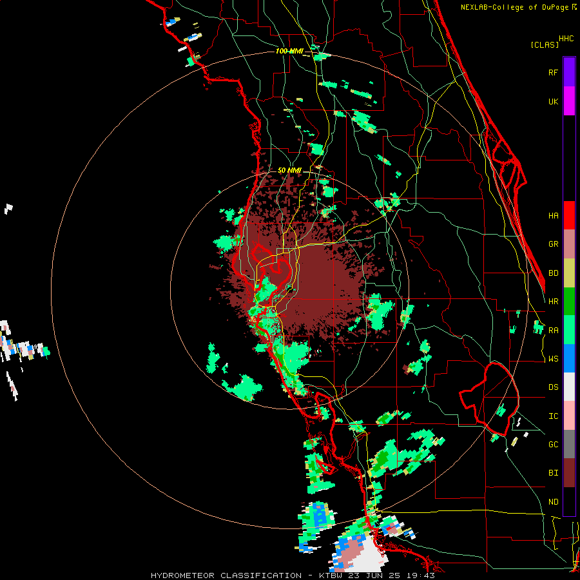Select the "HR" heavy rain legend label
Screen dimensions: 580x580
pyautogui.click(x=553, y=302)
